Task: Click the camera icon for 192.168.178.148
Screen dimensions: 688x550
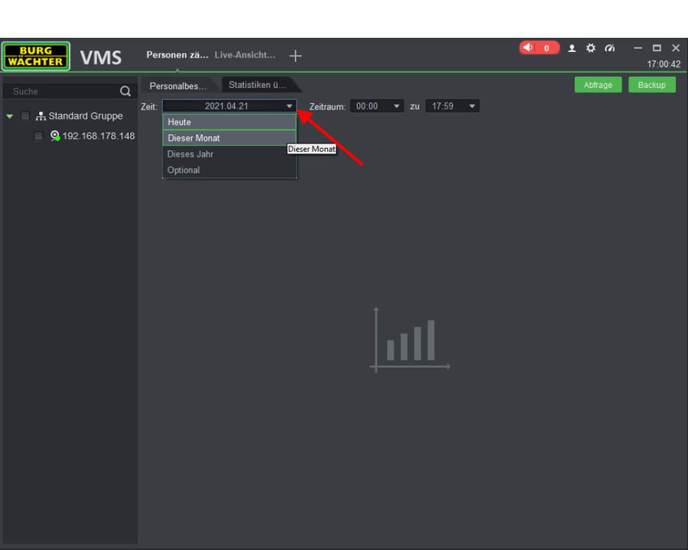Action: 55,136
